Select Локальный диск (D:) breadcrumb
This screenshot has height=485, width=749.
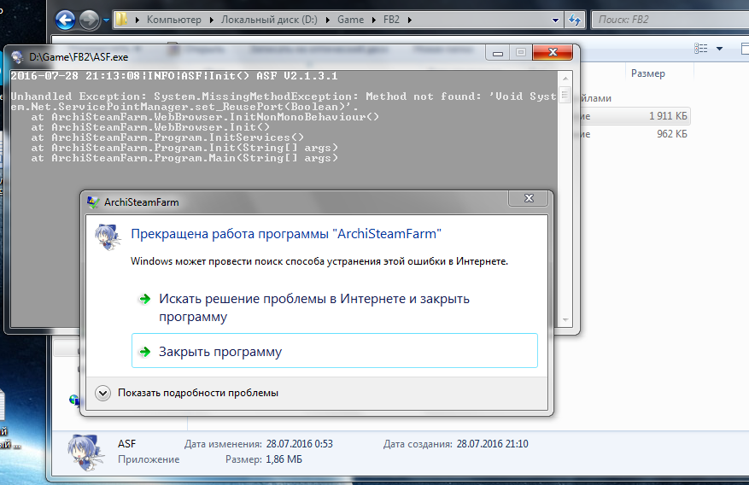click(x=269, y=20)
